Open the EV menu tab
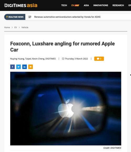The image size is (131, 152). [75, 5]
